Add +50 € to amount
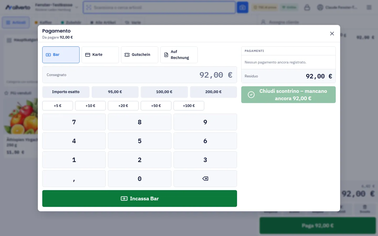The width and height of the screenshot is (378, 236). 156,106
